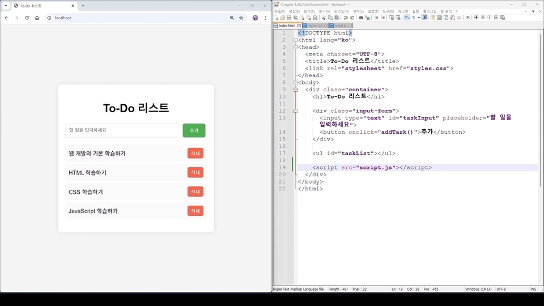The height and width of the screenshot is (306, 544).
Task: Collapse the head tag fold on line 3
Action: point(296,47)
